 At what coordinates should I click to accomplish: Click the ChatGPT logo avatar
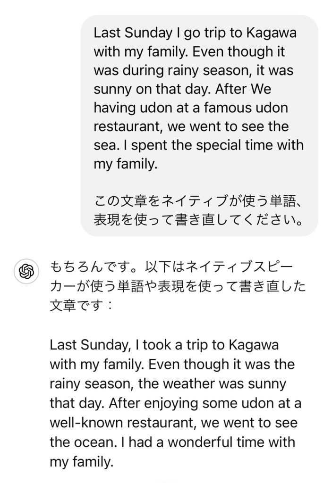point(26,271)
